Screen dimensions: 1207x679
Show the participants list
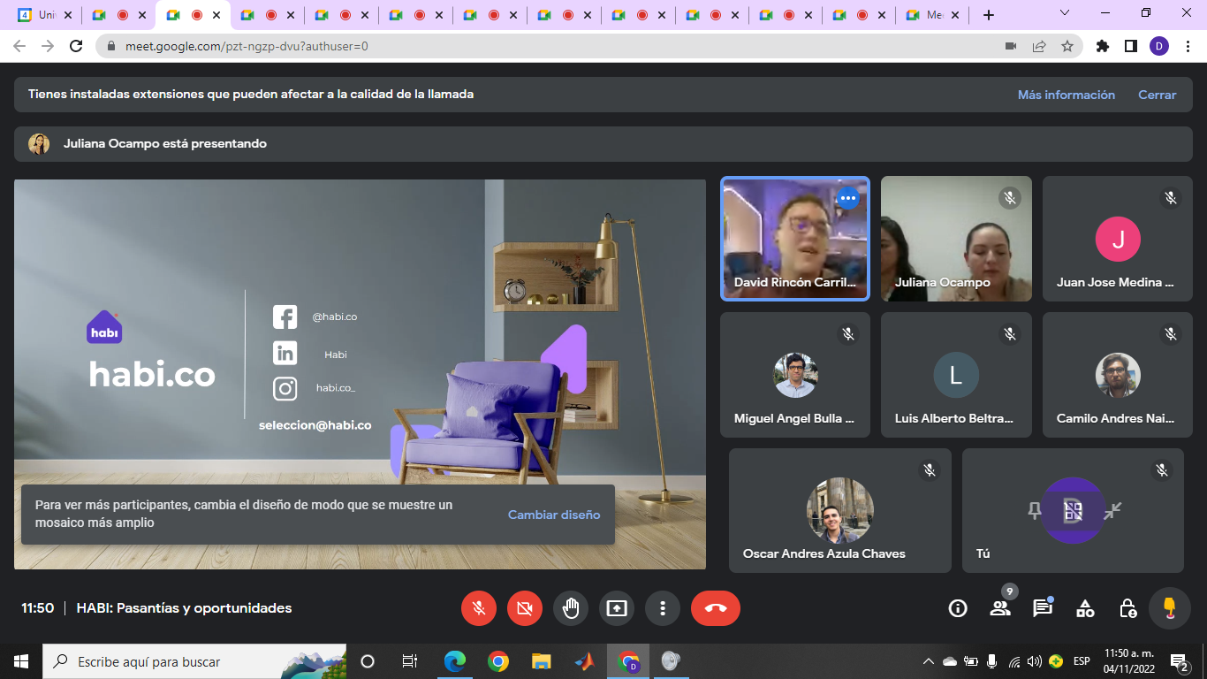1000,608
